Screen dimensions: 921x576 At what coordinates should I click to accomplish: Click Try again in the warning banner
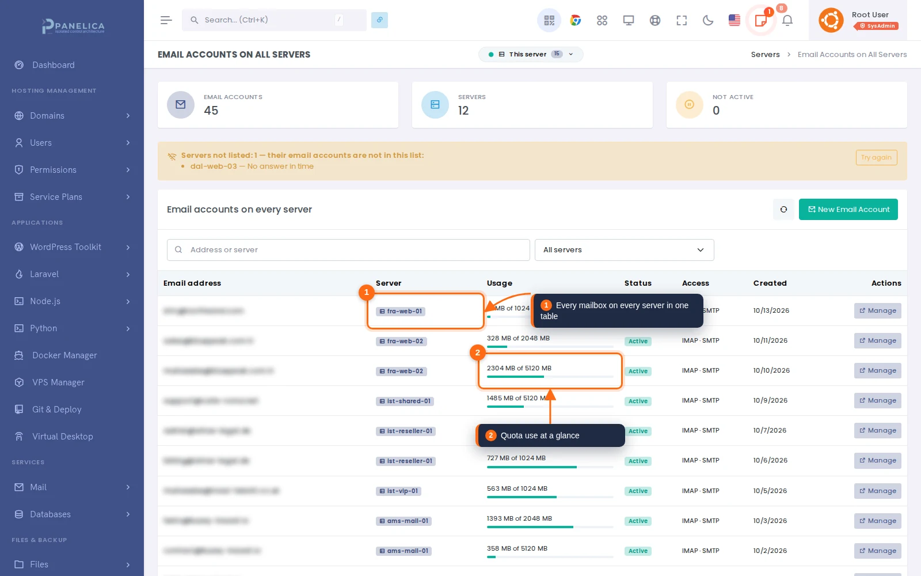(x=876, y=157)
